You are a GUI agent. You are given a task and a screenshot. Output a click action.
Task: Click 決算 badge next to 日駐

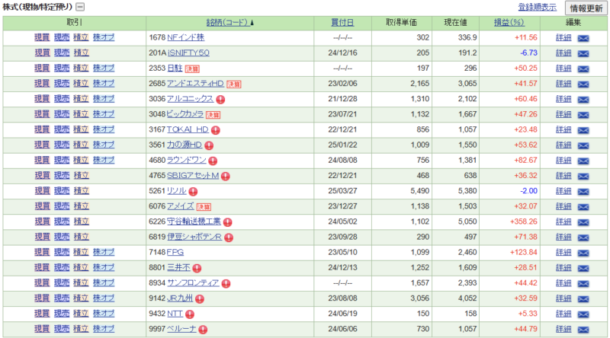pos(192,69)
